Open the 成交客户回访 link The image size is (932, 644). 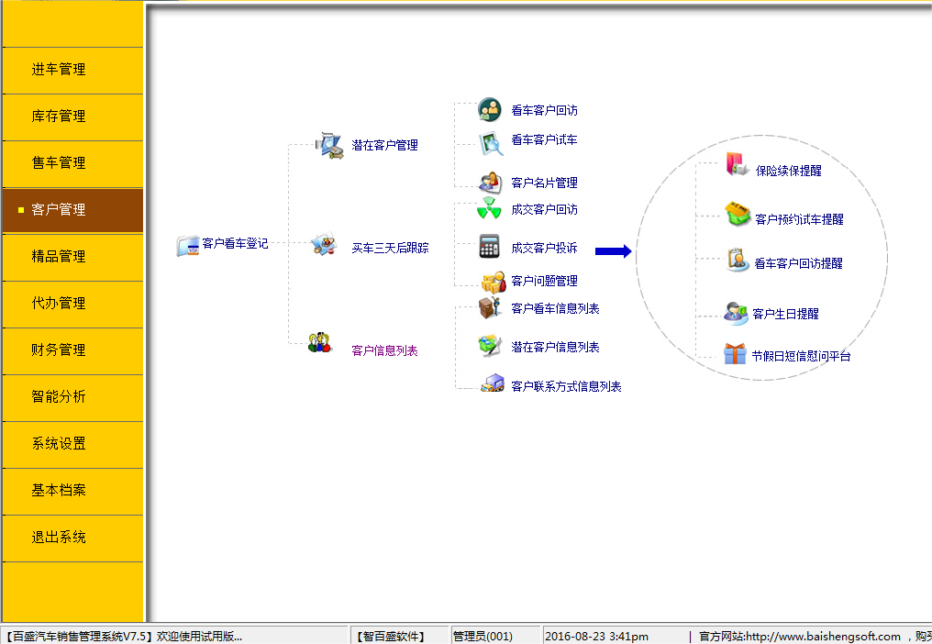(x=545, y=209)
